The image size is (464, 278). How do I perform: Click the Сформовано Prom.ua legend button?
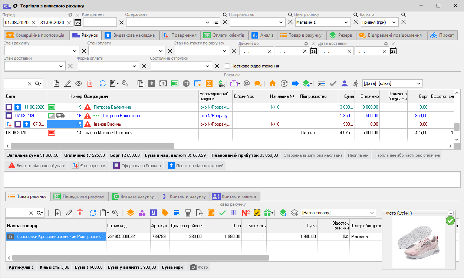click(137, 166)
